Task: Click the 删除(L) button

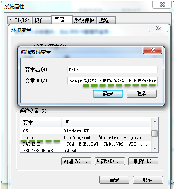Action: (x=143, y=161)
